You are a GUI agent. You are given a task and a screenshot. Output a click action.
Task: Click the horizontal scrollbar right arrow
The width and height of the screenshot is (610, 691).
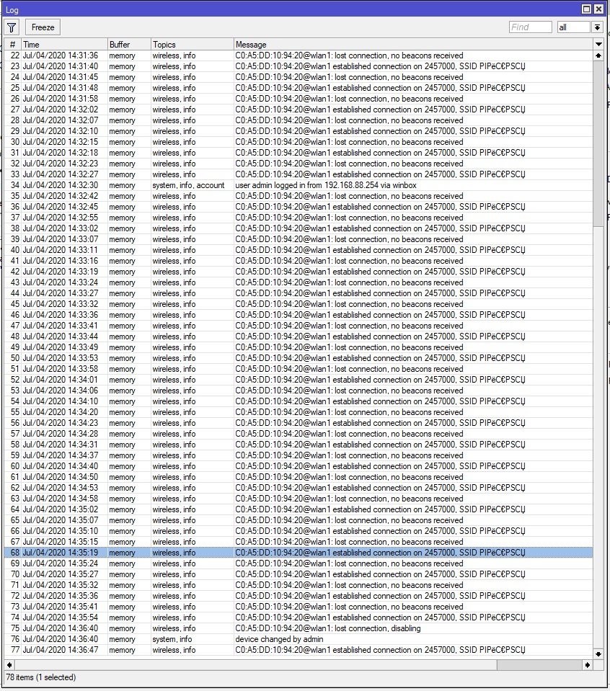pos(588,664)
